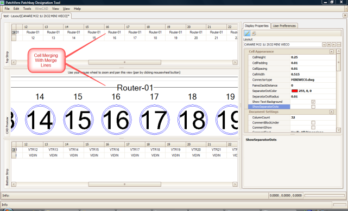Click the Top Strip horizontal scroll thumb
The width and height of the screenshot is (348, 211).
tap(124, 62)
